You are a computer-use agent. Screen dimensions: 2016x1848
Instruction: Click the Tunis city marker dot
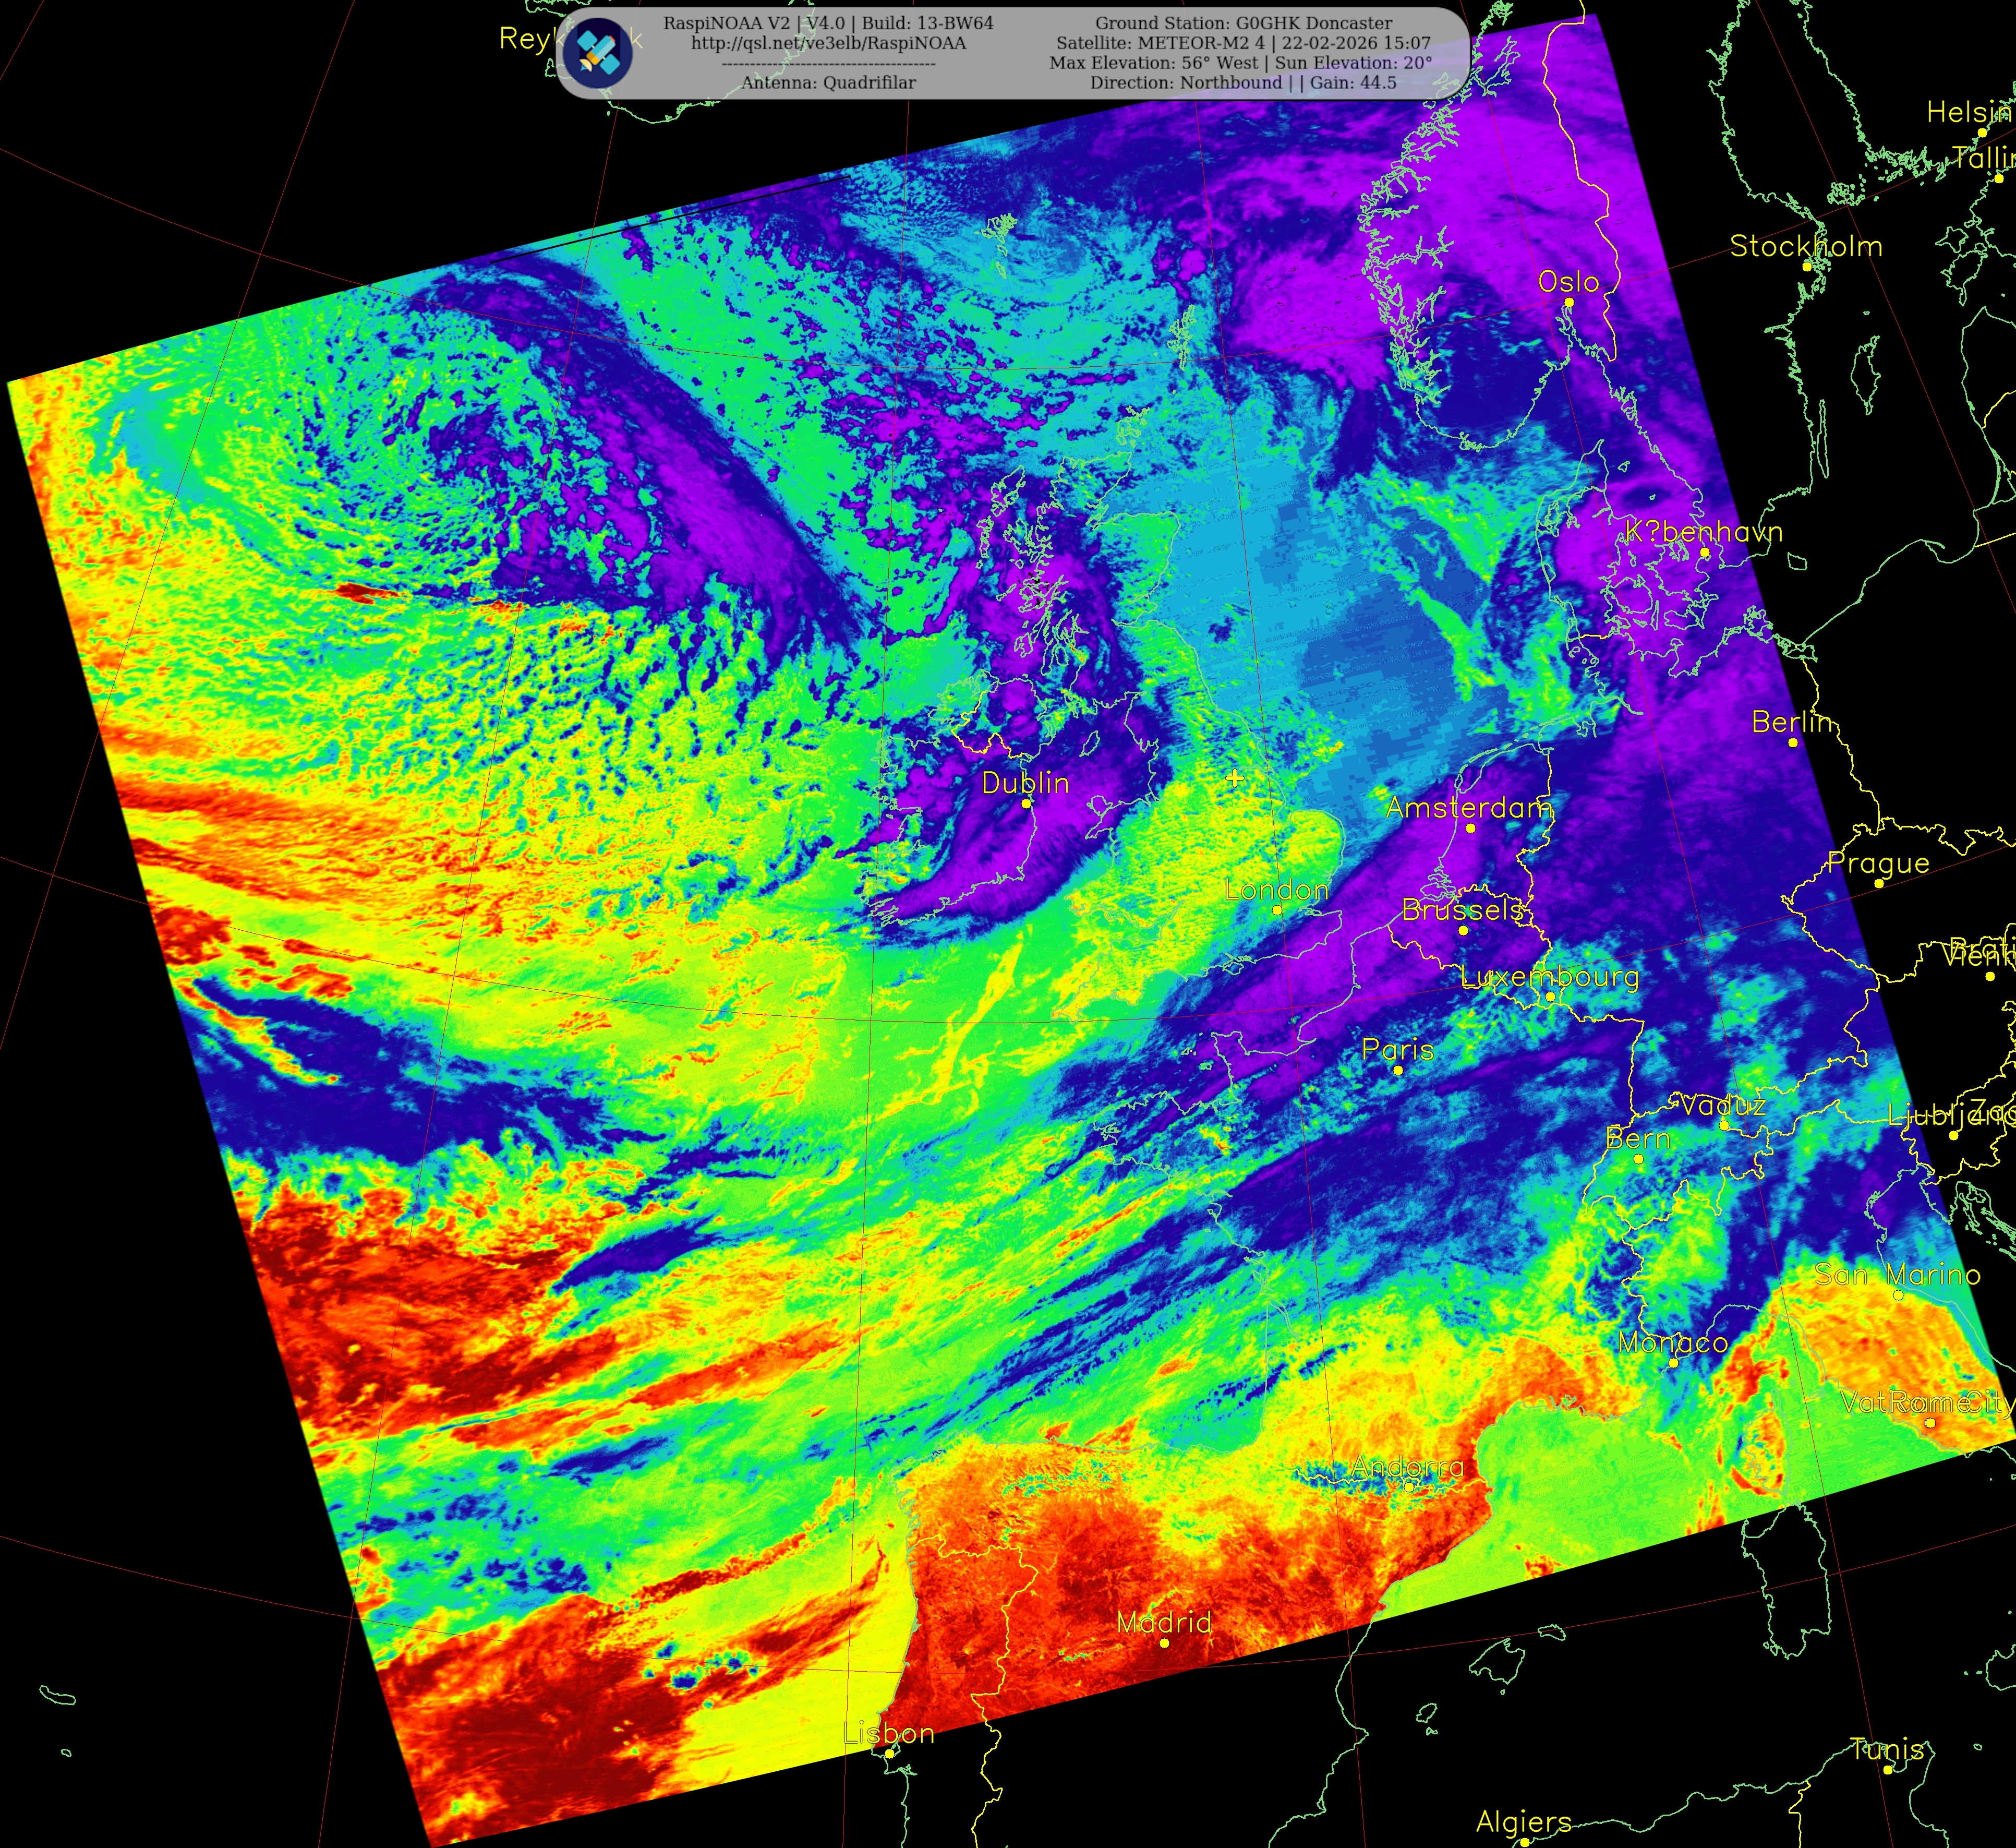[x=1888, y=1769]
